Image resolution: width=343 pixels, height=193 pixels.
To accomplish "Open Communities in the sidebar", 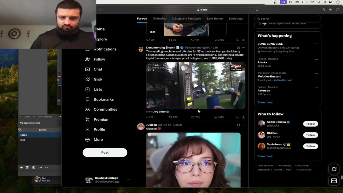I will [x=101, y=109].
